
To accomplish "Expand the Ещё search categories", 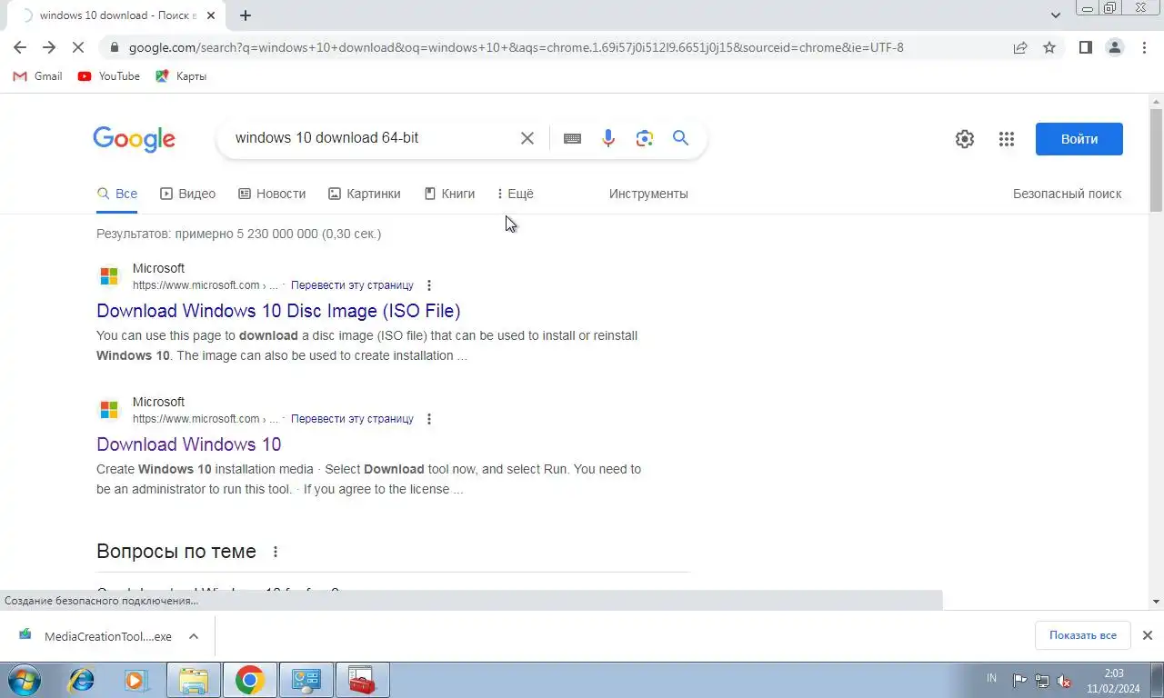I will [516, 194].
